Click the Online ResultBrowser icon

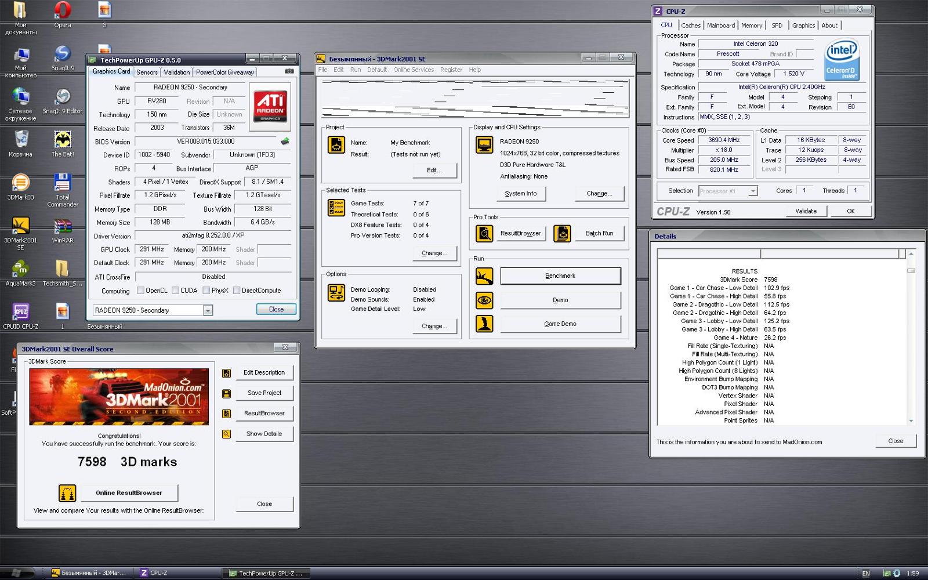pyautogui.click(x=67, y=493)
